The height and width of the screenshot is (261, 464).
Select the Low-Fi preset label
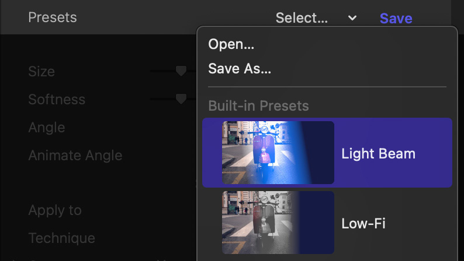pyautogui.click(x=363, y=223)
